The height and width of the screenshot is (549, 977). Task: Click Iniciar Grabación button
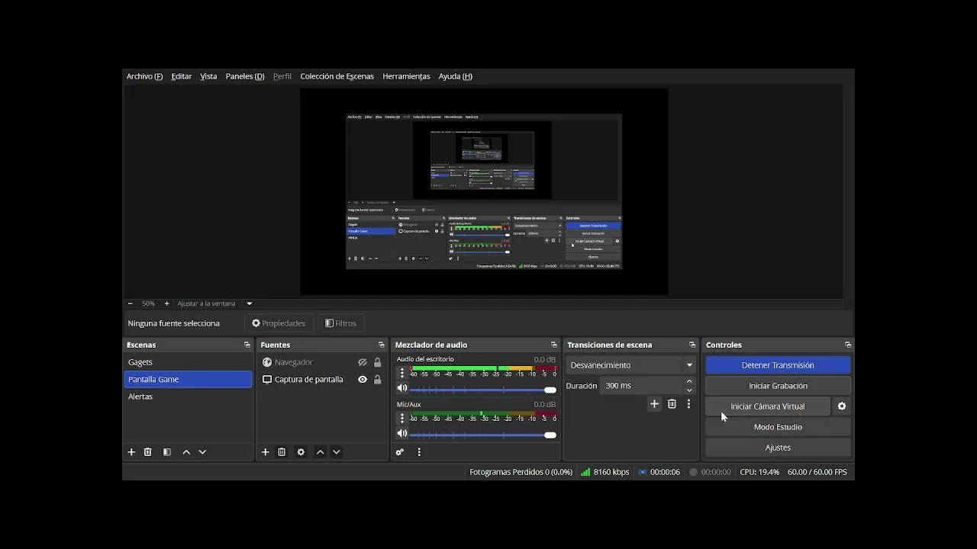[x=778, y=386]
